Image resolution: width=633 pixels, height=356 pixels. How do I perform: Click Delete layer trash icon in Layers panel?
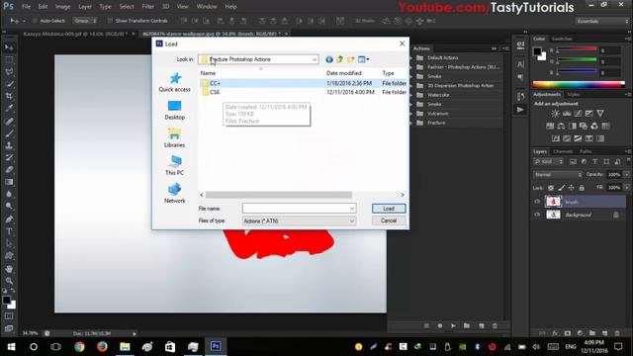[617, 333]
